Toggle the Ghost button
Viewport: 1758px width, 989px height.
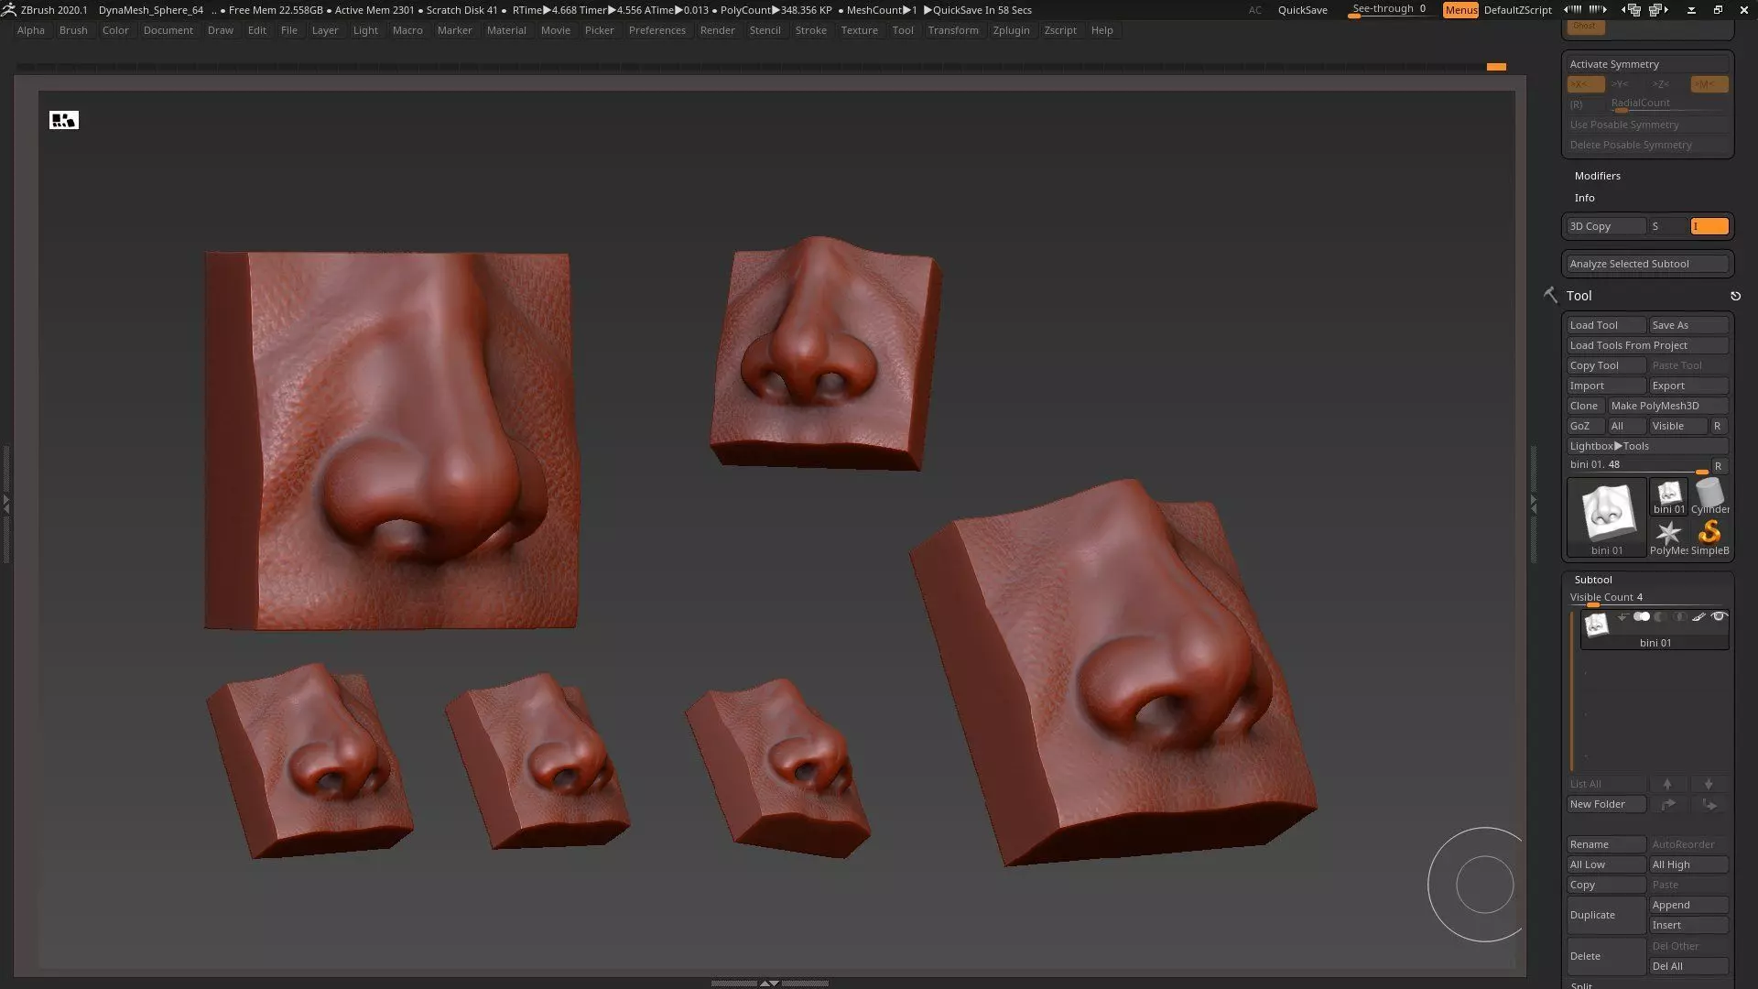pos(1586,27)
